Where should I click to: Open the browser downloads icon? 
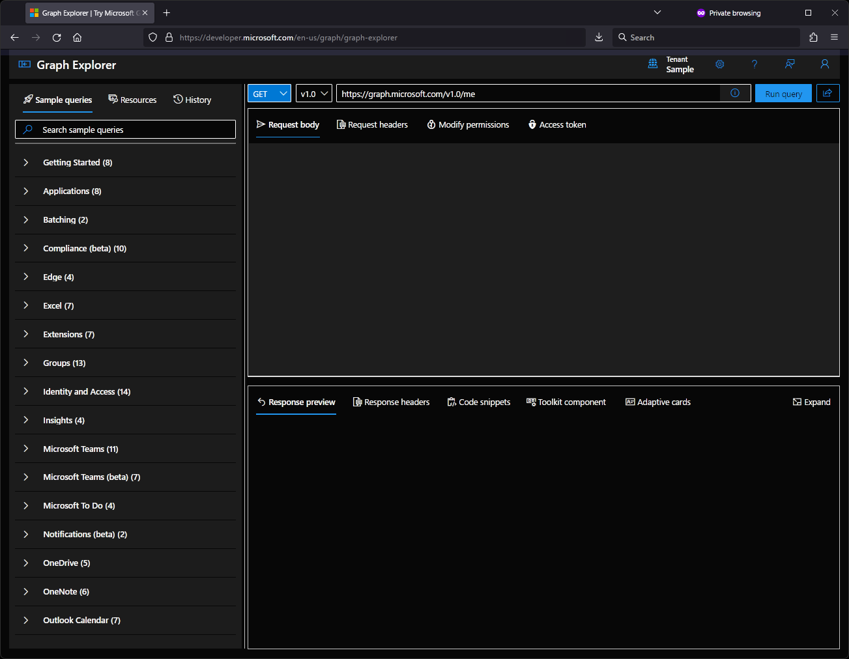tap(599, 37)
